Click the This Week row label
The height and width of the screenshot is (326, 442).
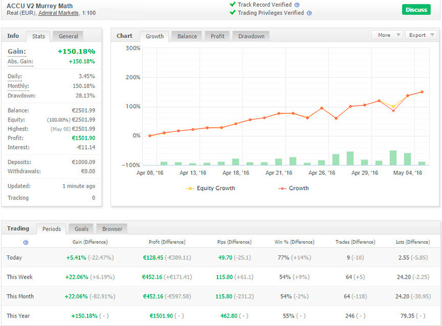tap(20, 277)
